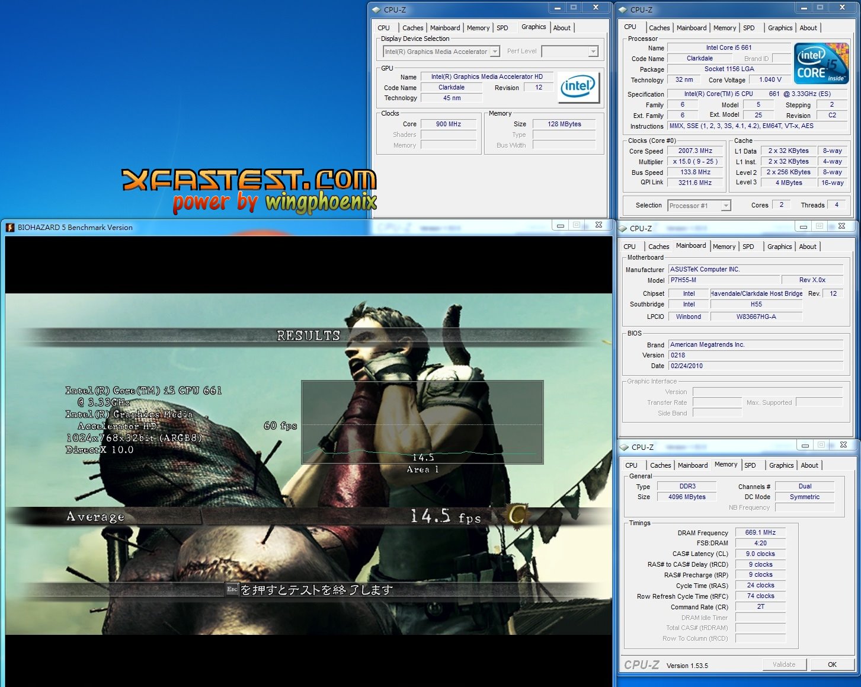The image size is (861, 687).
Task: Click the Esc key icon in the benchmark
Action: (232, 589)
